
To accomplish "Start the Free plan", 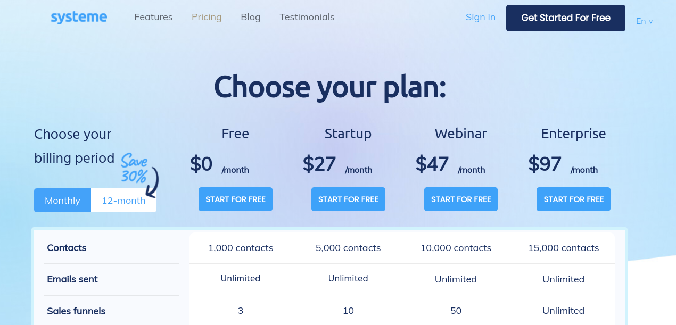I will point(235,199).
